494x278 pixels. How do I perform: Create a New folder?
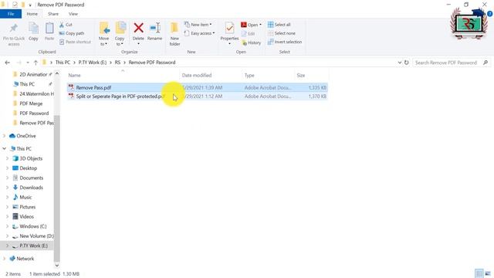coord(174,34)
